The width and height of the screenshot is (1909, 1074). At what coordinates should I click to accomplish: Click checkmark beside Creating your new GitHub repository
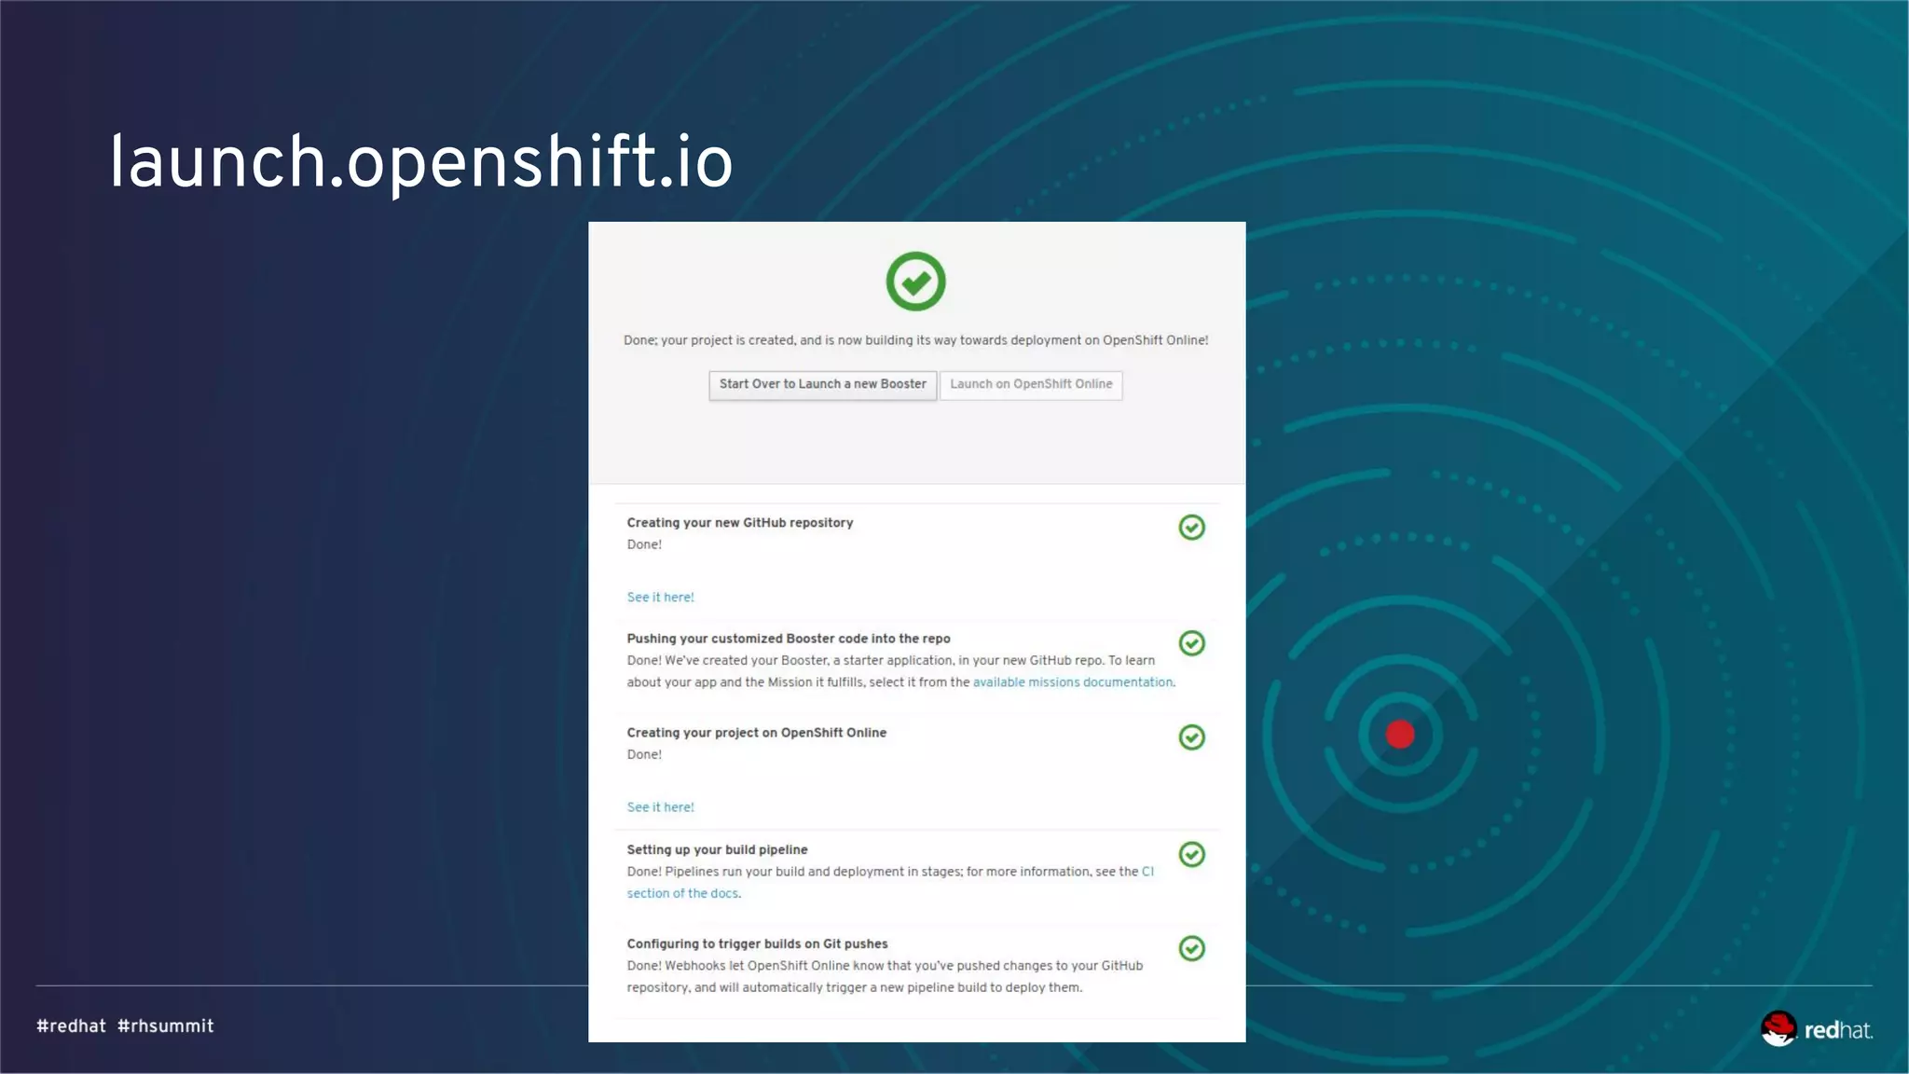(1191, 528)
